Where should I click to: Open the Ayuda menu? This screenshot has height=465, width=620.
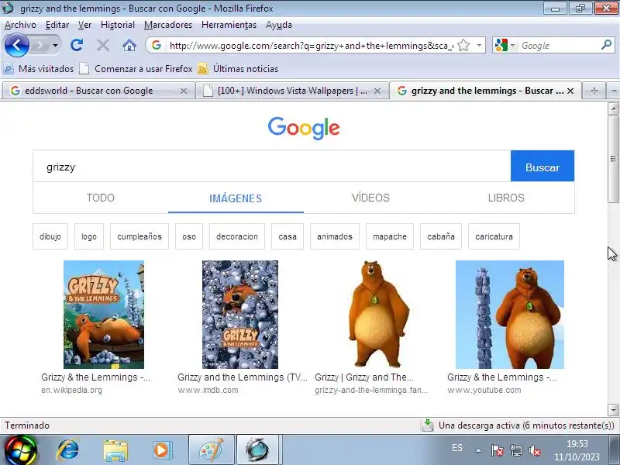278,25
